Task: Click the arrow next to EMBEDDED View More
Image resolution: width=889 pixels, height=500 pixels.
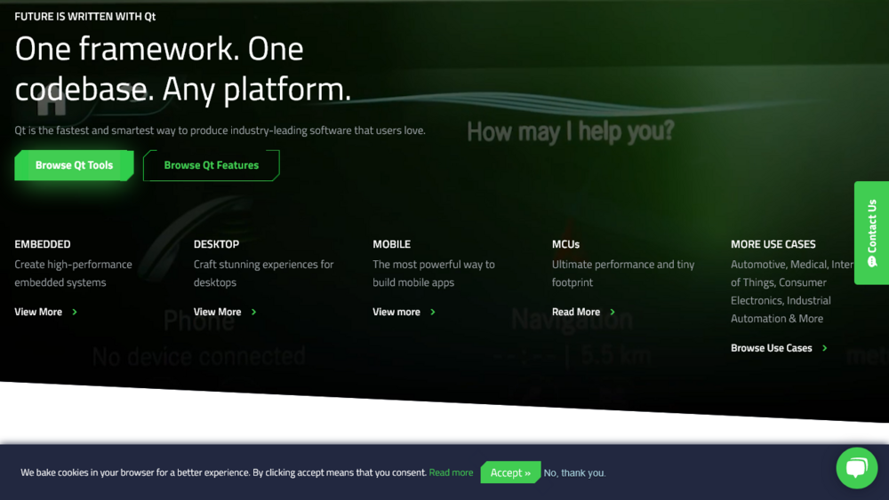Action: tap(75, 312)
